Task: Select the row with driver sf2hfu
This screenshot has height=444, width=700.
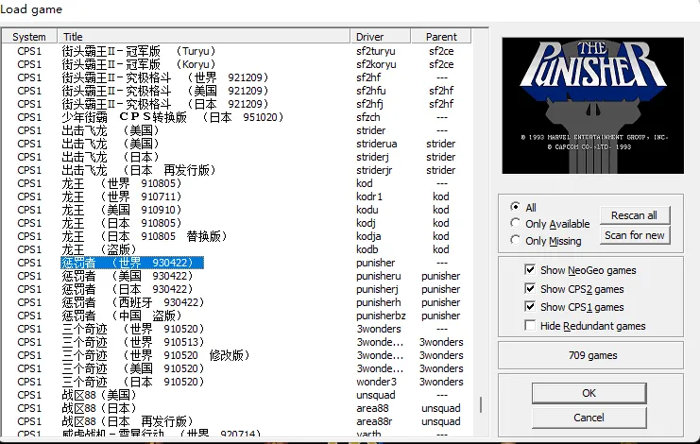Action: pos(236,91)
